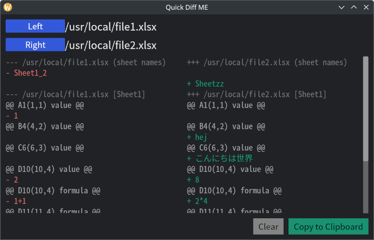Click the removed line '- Sheet1_2'
Image resolution: width=374 pixels, height=240 pixels.
coord(26,73)
